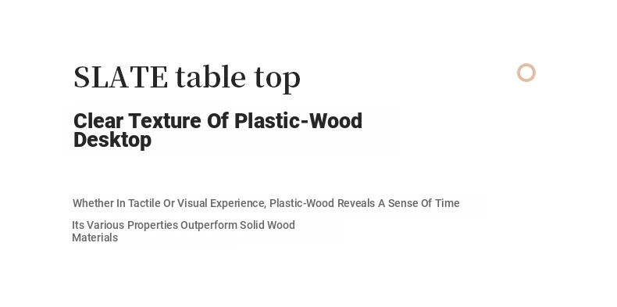Image resolution: width=617 pixels, height=307 pixels.
Task: Click the words 'Visual Experience'
Action: (222, 203)
